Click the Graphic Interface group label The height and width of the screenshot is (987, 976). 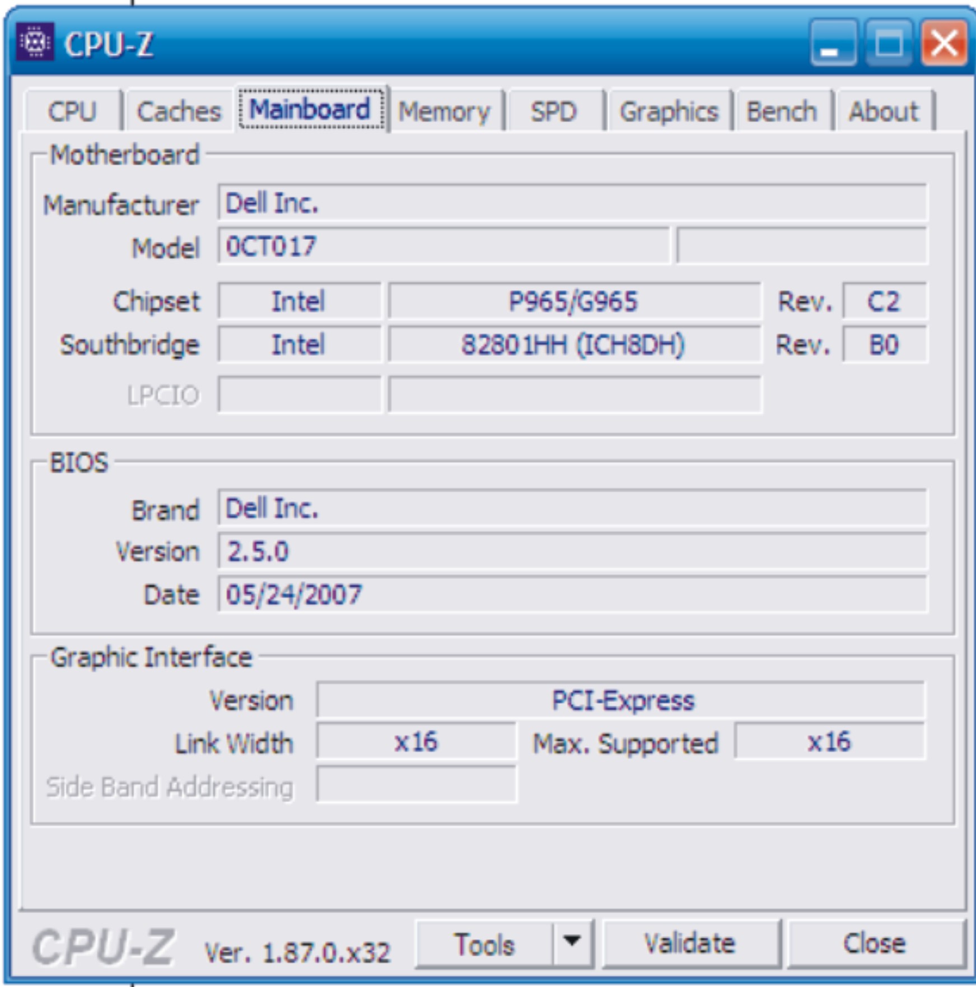pyautogui.click(x=151, y=657)
